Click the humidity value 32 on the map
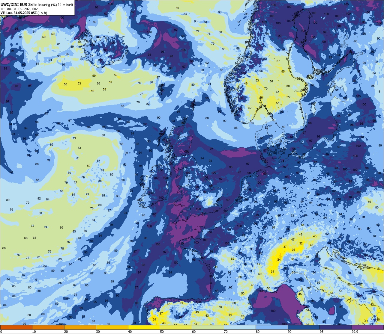This screenshot has width=384, height=334. (301, 243)
